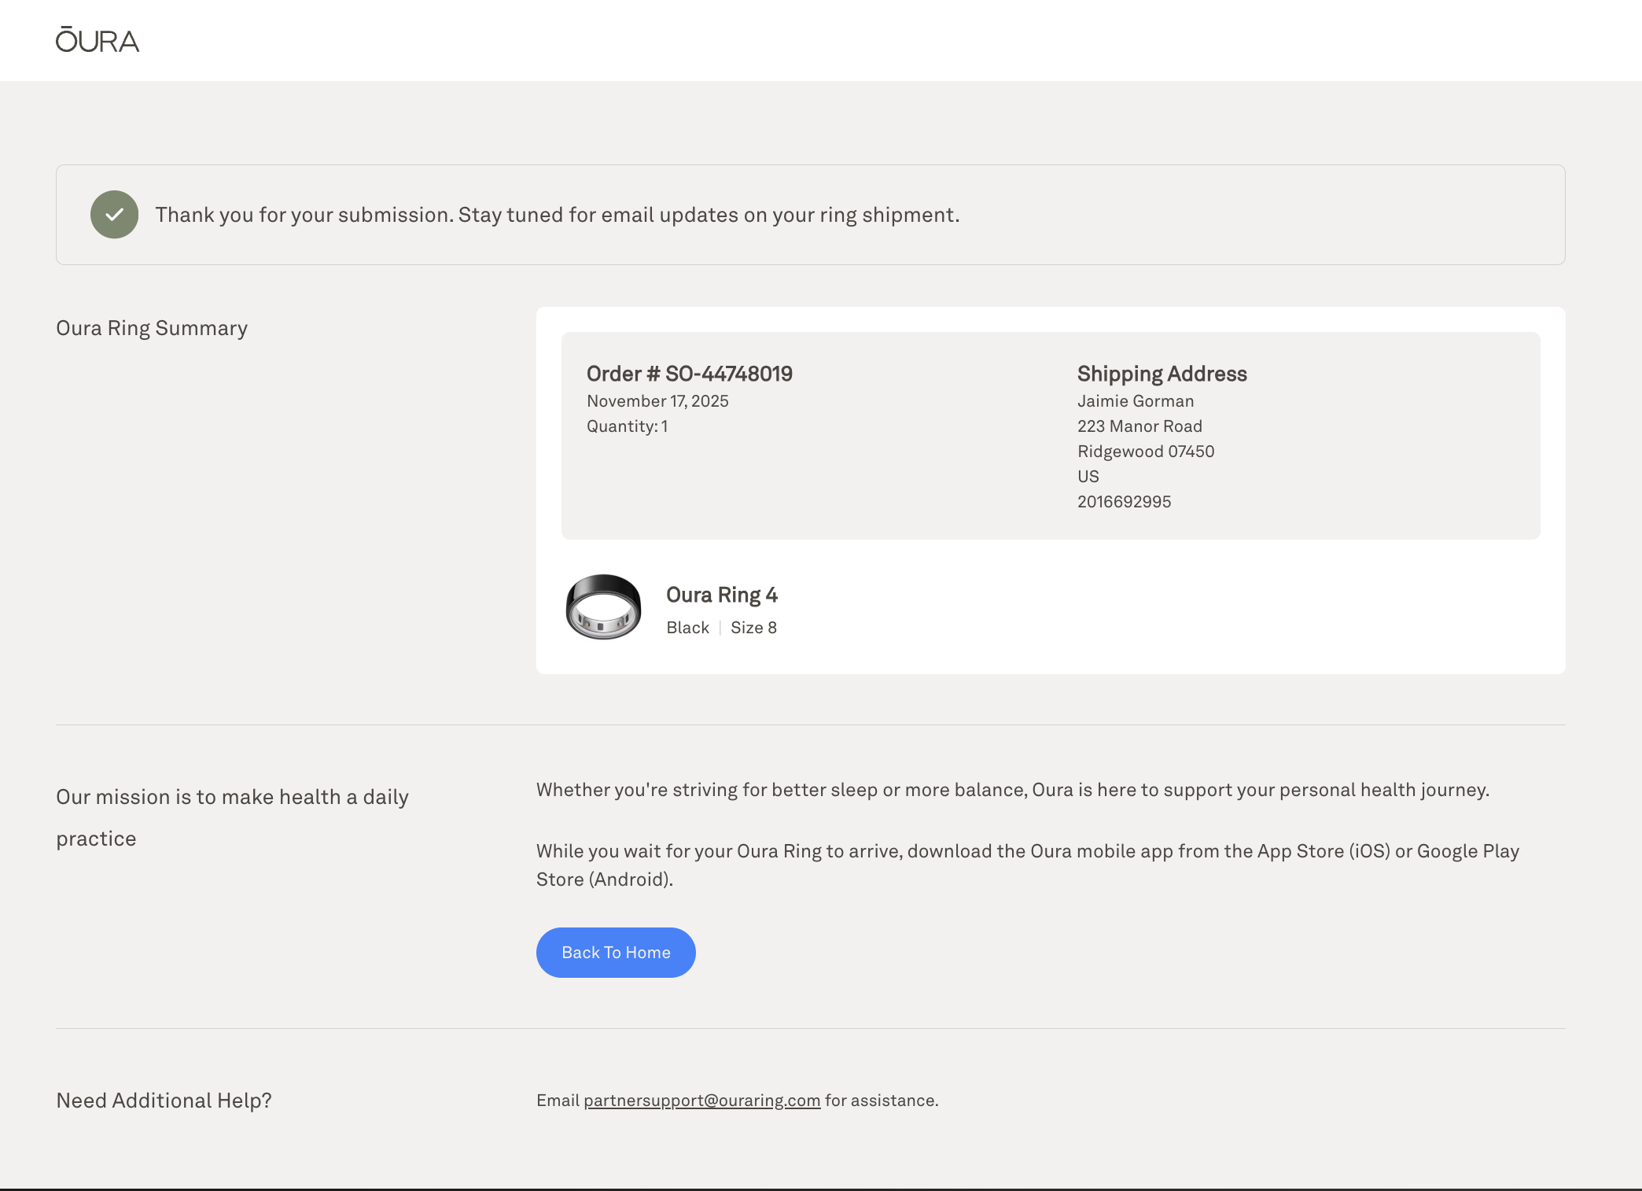This screenshot has height=1191, width=1642.
Task: Click the Back To Home button
Action: coord(616,953)
